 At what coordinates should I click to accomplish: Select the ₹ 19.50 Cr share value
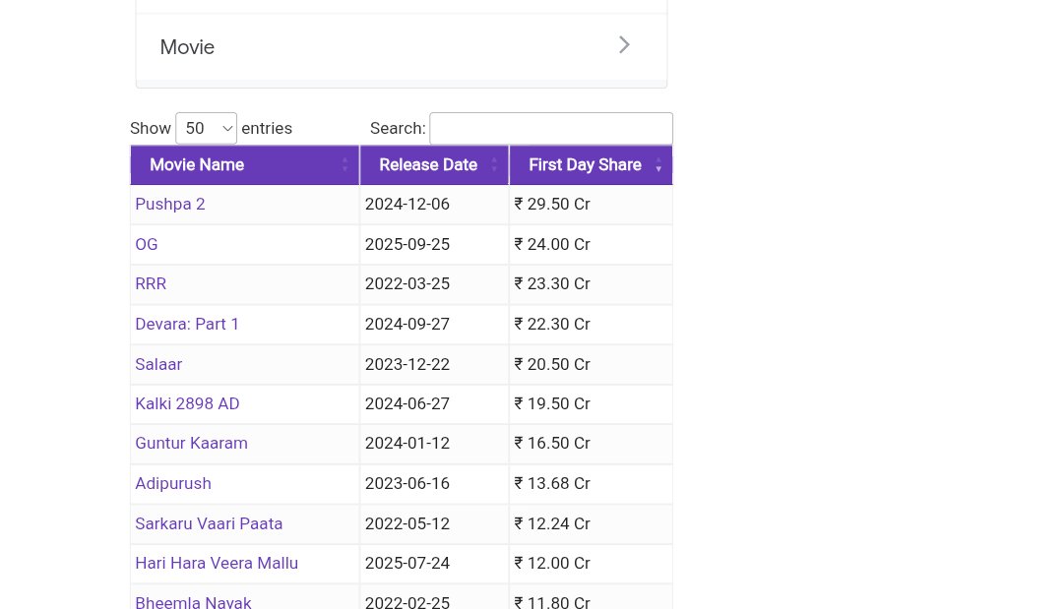tap(552, 403)
